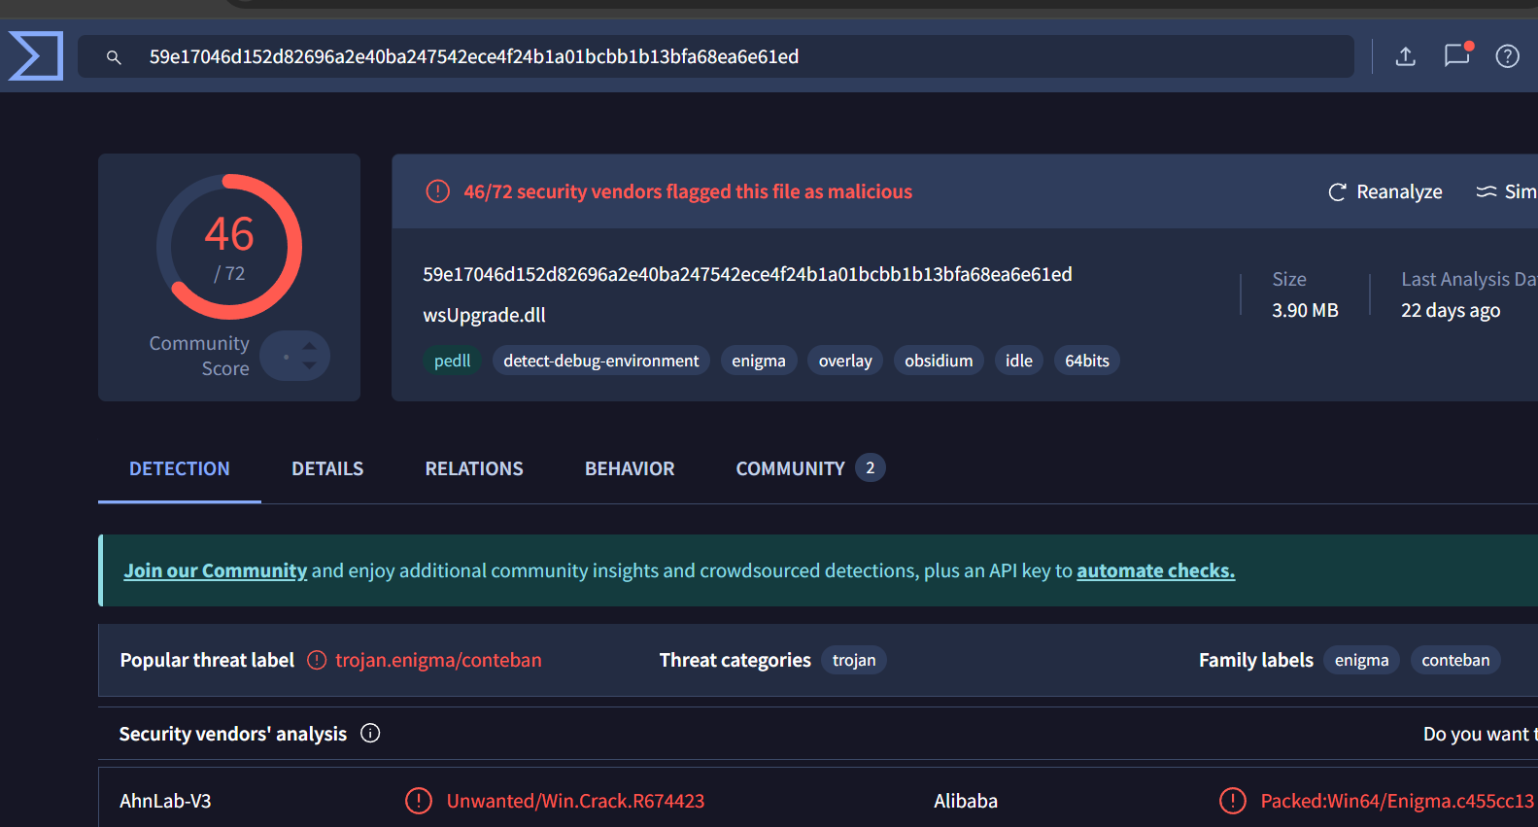
Task: Open the VirusTotal home logo
Action: pyautogui.click(x=36, y=55)
